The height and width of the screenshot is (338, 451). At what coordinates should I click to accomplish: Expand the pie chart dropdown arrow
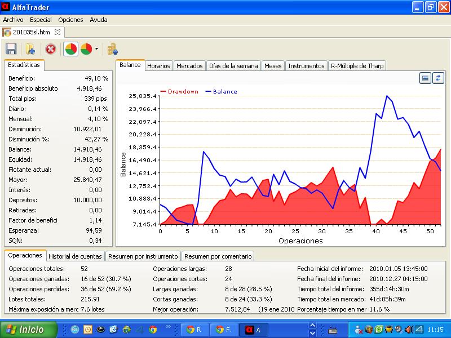coord(96,49)
